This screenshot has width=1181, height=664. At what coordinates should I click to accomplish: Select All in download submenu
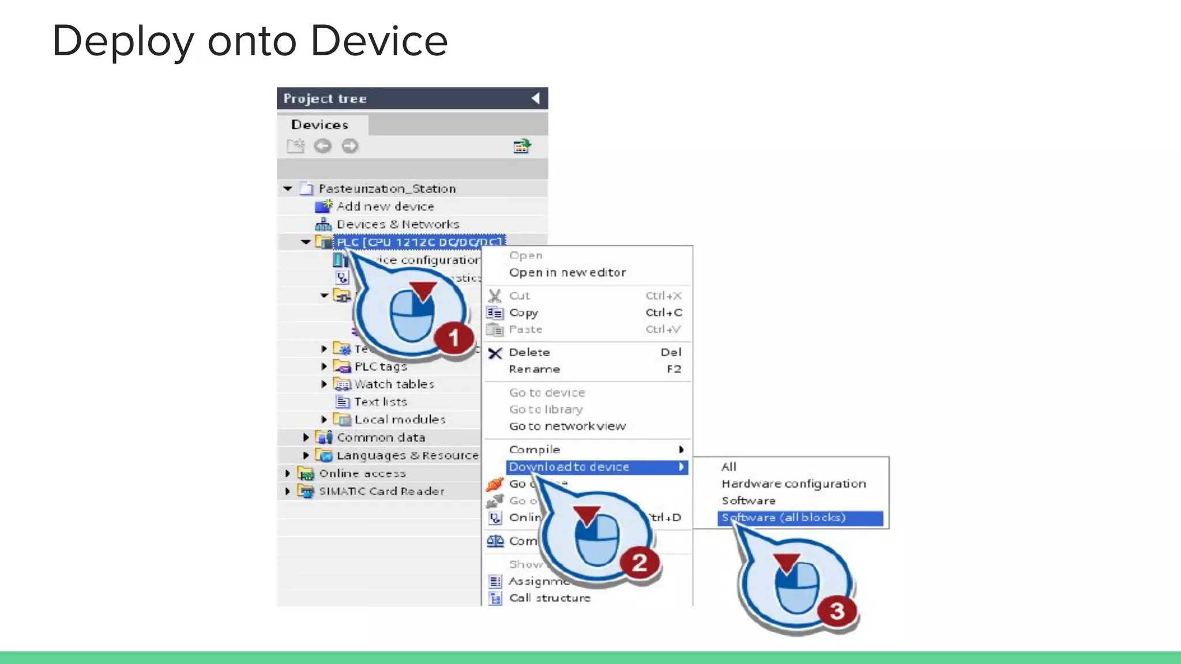pos(729,467)
